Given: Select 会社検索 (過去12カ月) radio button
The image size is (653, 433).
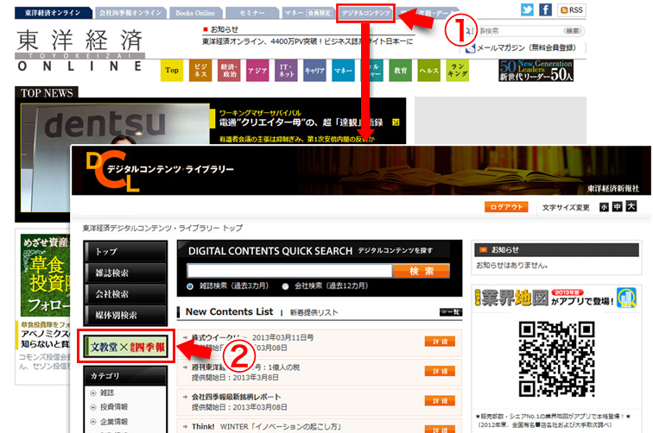Looking at the screenshot, I should (x=285, y=286).
